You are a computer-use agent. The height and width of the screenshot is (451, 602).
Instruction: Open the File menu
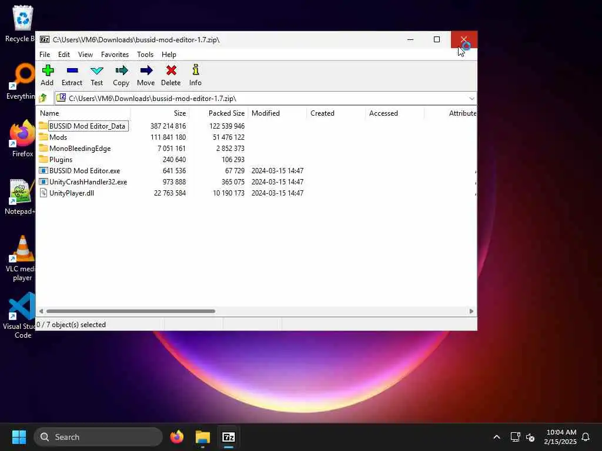45,55
